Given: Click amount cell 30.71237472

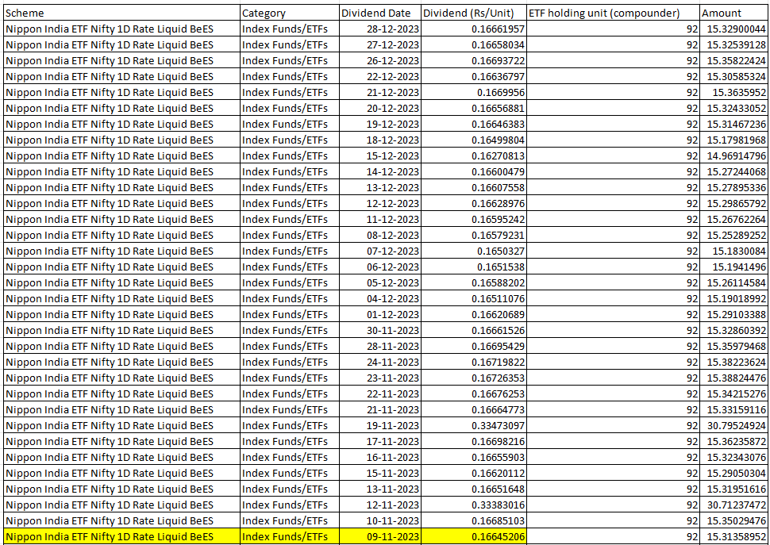Looking at the screenshot, I should point(733,505).
